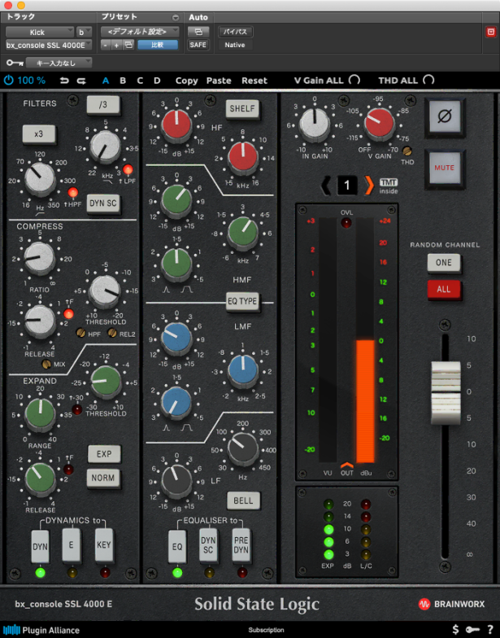Click the TMT inside logo
500x638 pixels.
coord(389,186)
